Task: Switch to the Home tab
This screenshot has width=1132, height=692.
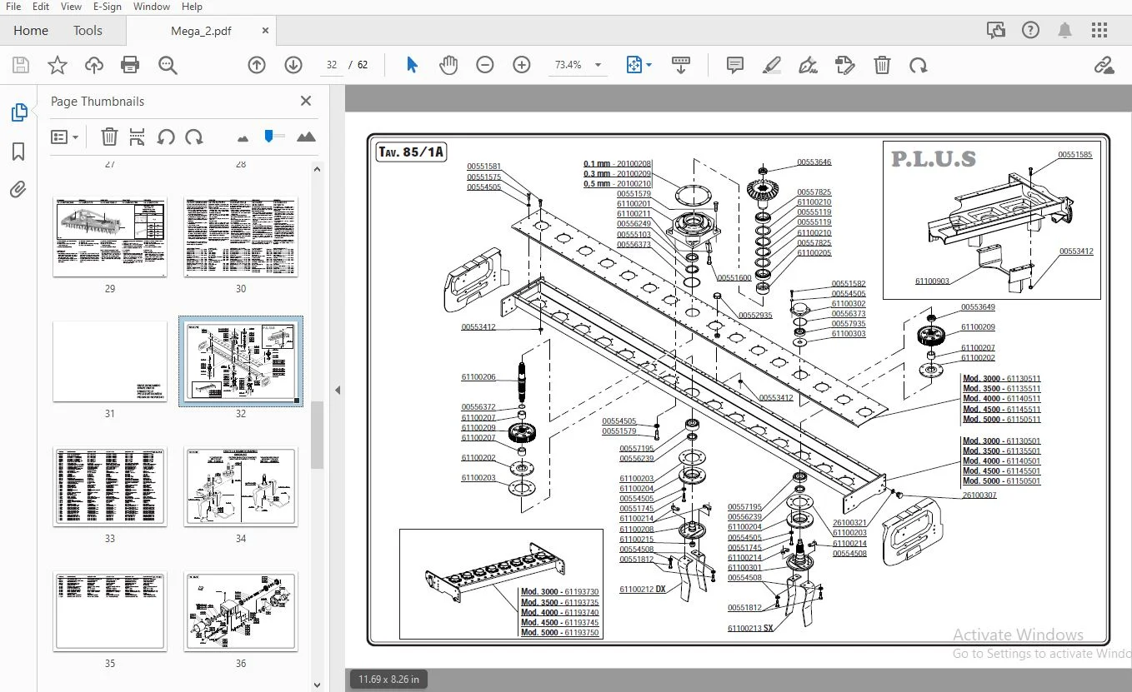Action: [31, 31]
